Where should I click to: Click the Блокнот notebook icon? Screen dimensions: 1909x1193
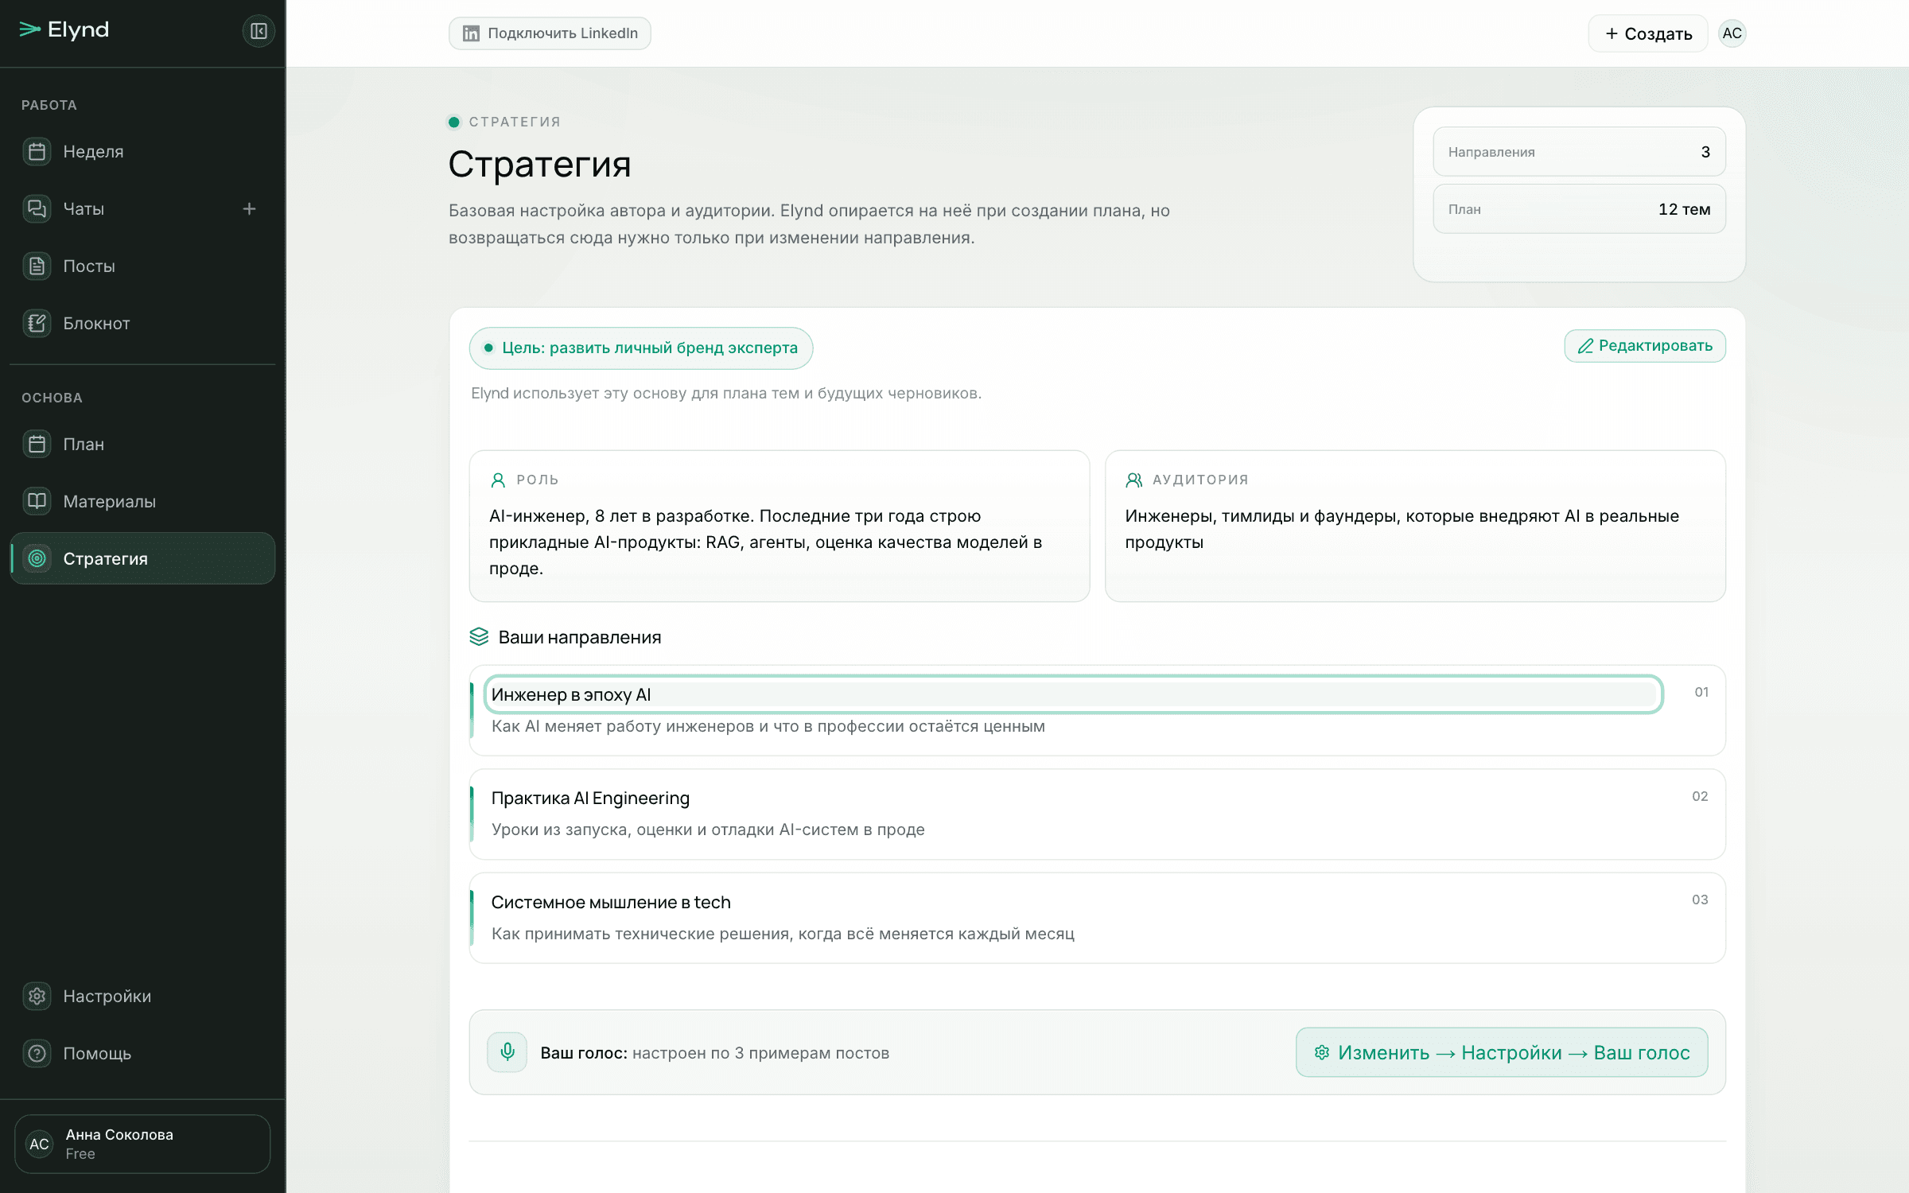37,323
